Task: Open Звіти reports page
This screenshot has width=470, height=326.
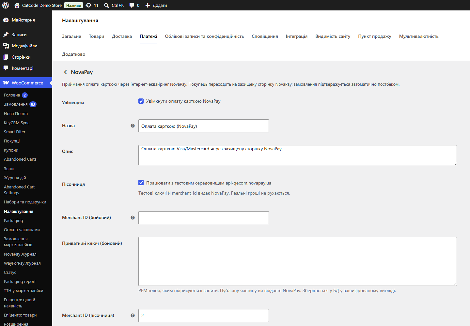Action: click(9, 169)
